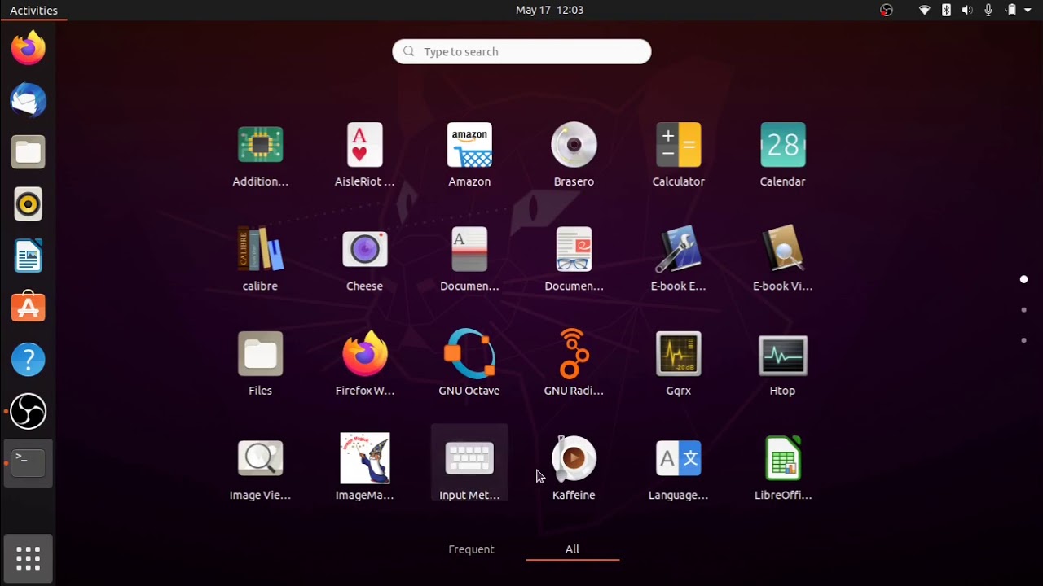The width and height of the screenshot is (1043, 586).
Task: Select the first app page dot
Action: (x=1023, y=279)
